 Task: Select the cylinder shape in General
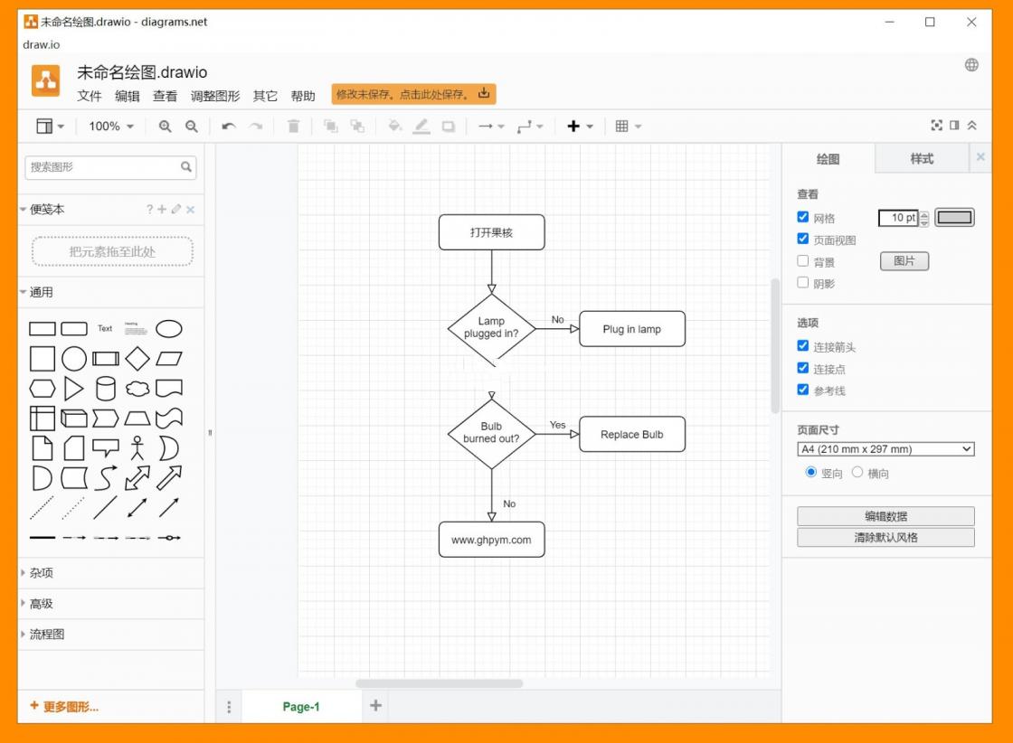[x=105, y=389]
